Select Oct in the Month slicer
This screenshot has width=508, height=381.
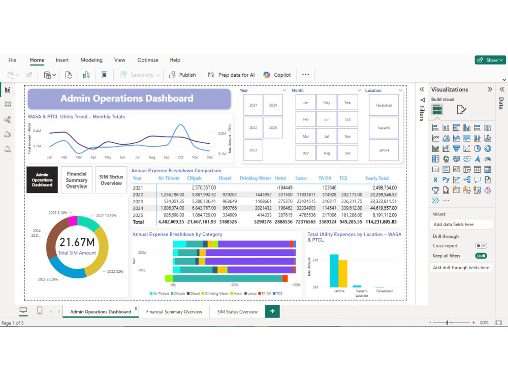(x=347, y=119)
